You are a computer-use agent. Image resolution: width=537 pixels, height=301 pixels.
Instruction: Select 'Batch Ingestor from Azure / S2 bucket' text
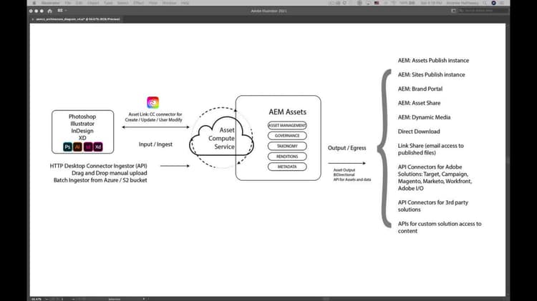click(100, 180)
